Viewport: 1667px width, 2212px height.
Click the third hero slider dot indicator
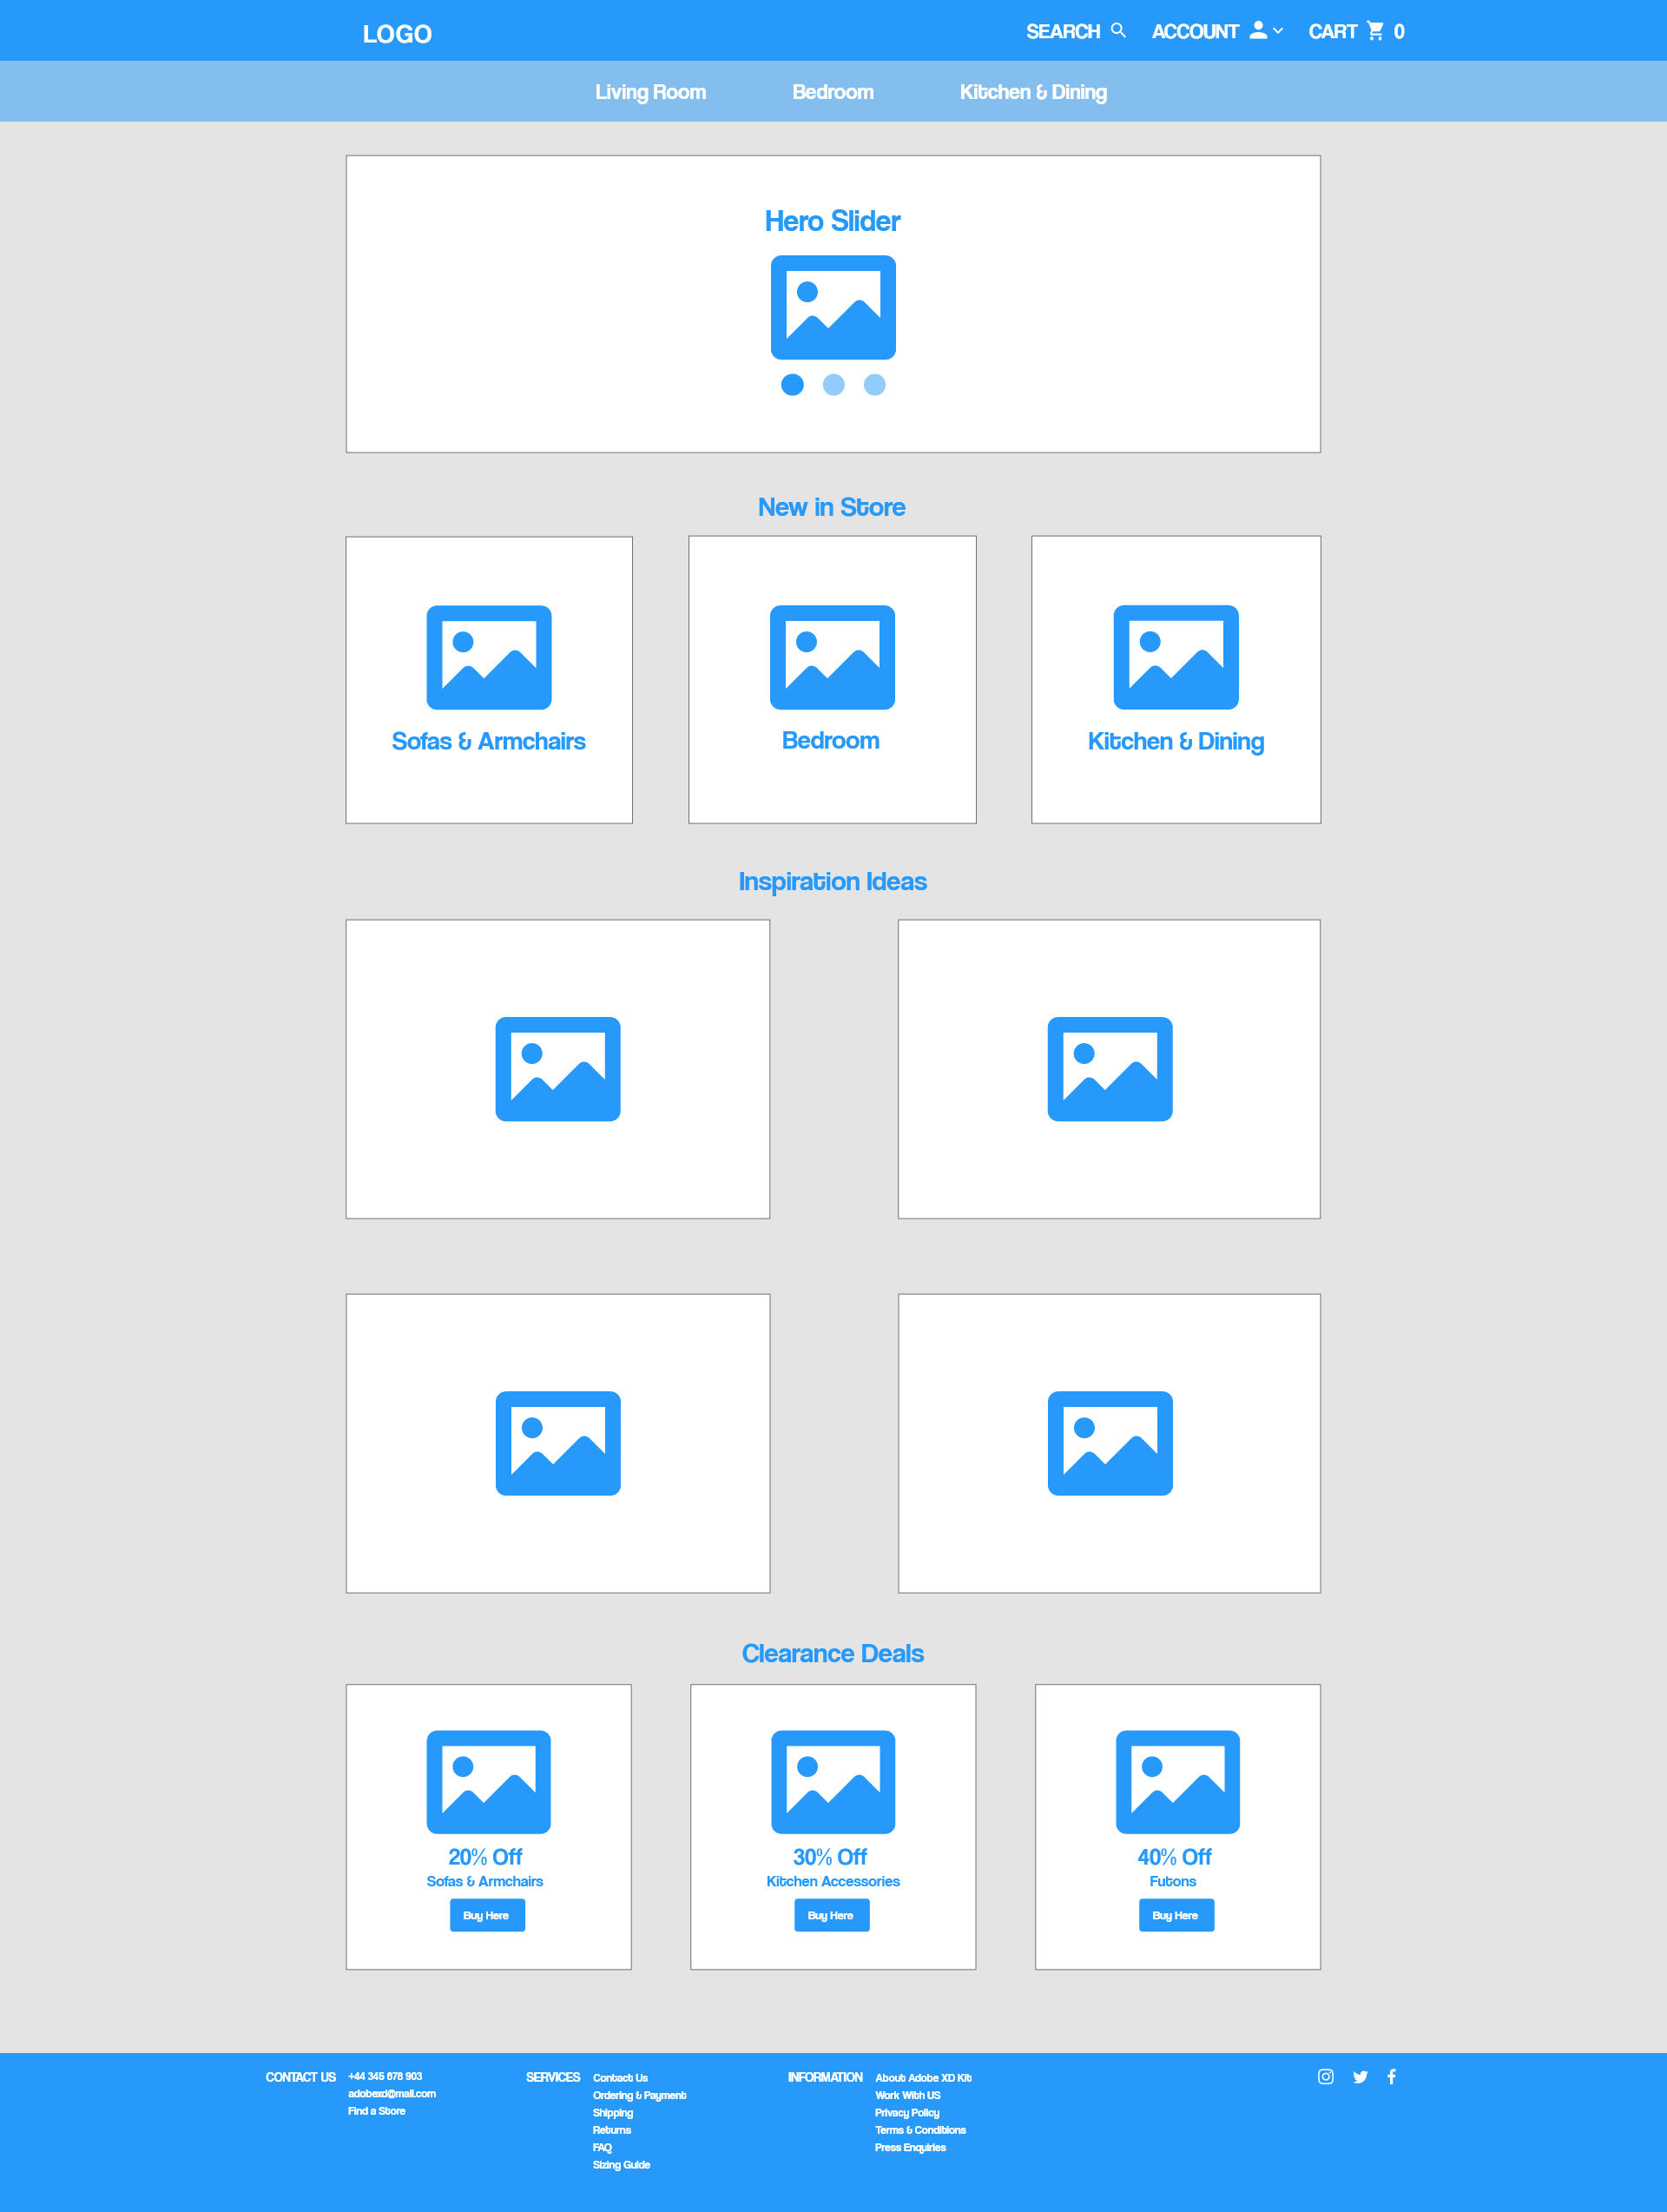(x=872, y=386)
